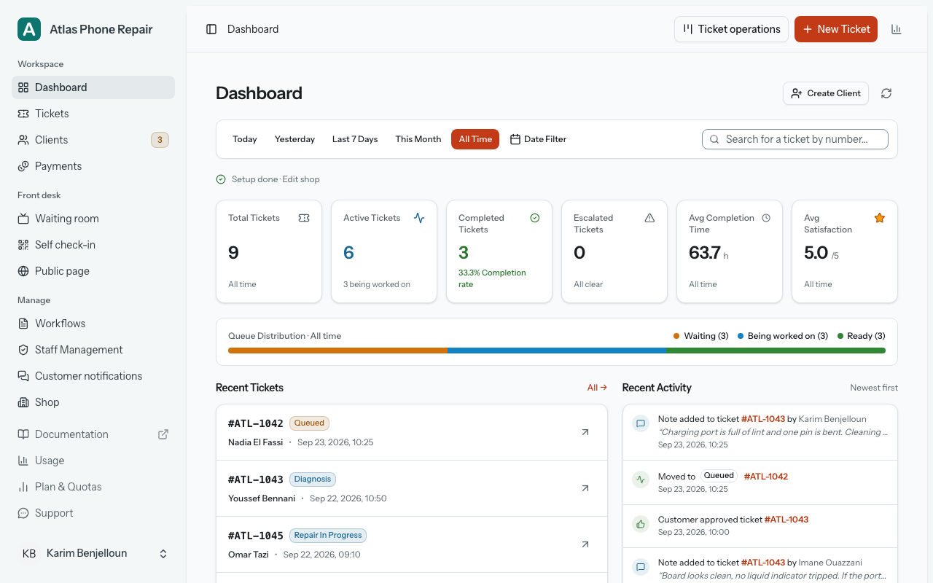
Task: Click the refresh dashboard icon
Action: click(x=886, y=93)
